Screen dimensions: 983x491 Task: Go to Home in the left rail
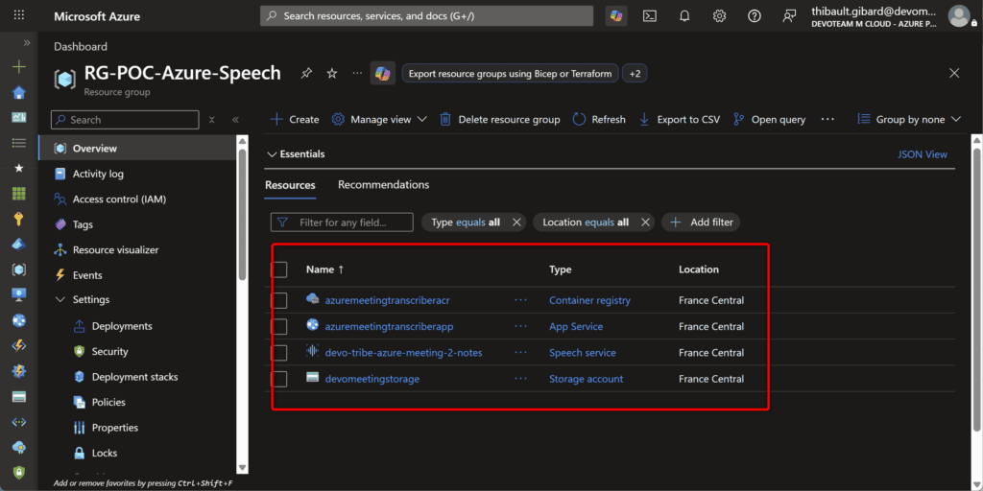pos(19,93)
